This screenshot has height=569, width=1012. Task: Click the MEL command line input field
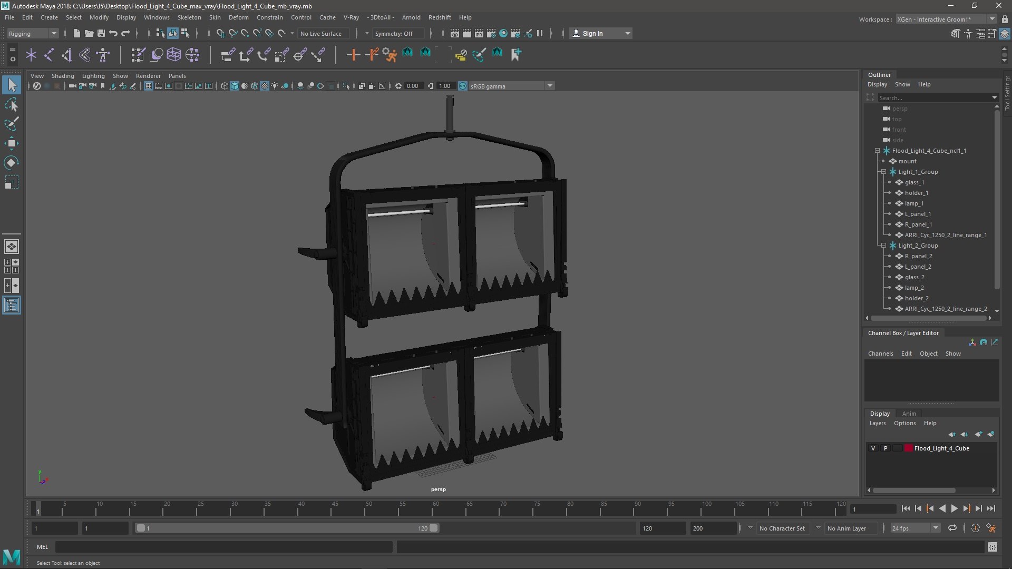(x=224, y=547)
